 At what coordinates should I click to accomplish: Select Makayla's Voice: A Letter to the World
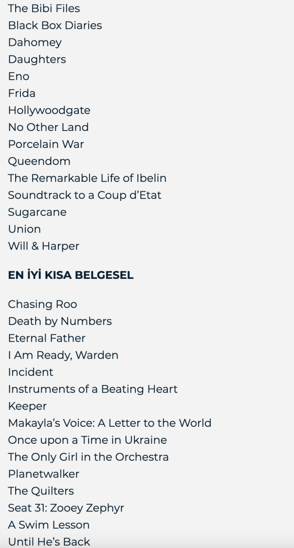point(110,423)
